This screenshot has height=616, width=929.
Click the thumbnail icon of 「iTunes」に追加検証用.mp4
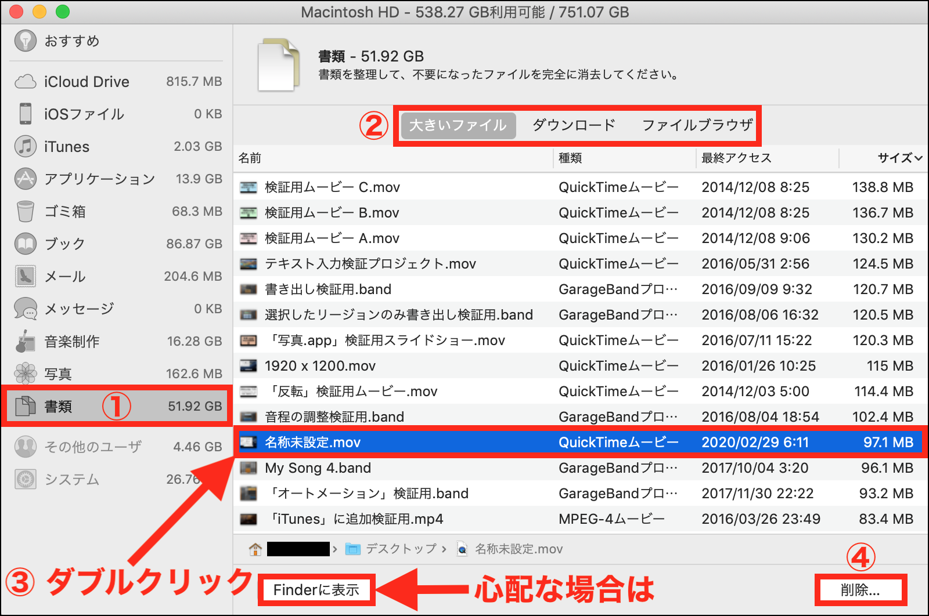pos(249,519)
